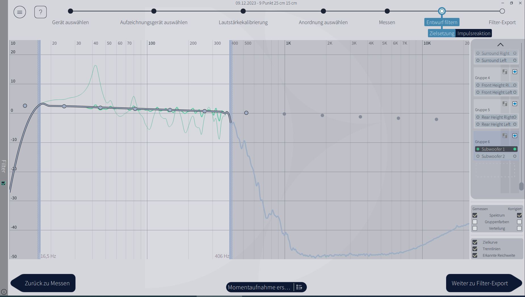The image size is (525, 297).
Task: Click the Messen step dot
Action: [387, 11]
